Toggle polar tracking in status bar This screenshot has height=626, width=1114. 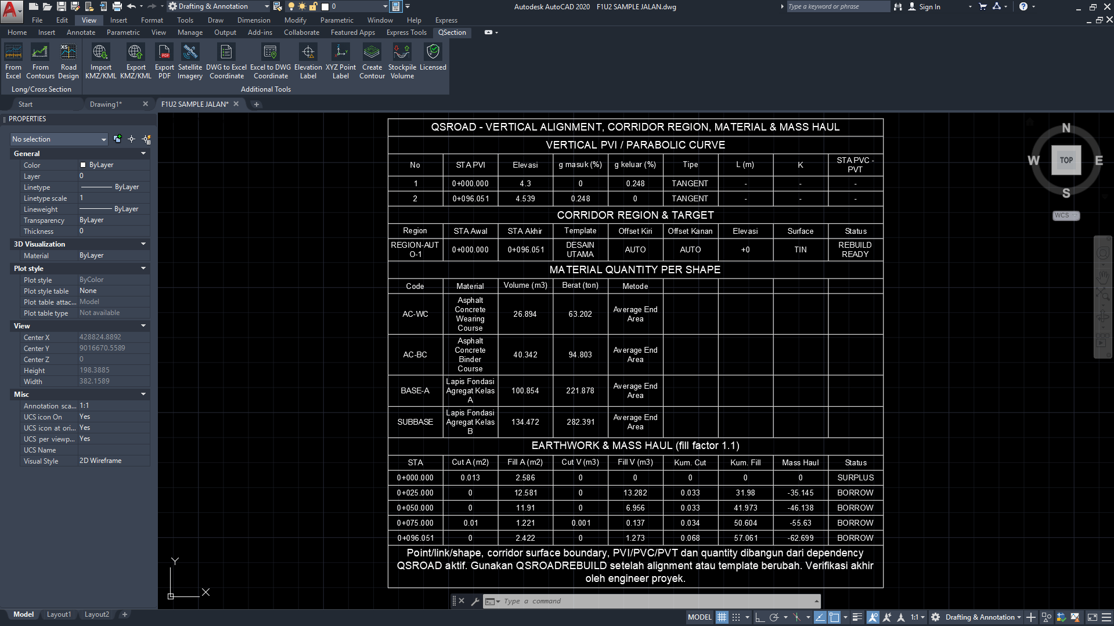pyautogui.click(x=774, y=617)
